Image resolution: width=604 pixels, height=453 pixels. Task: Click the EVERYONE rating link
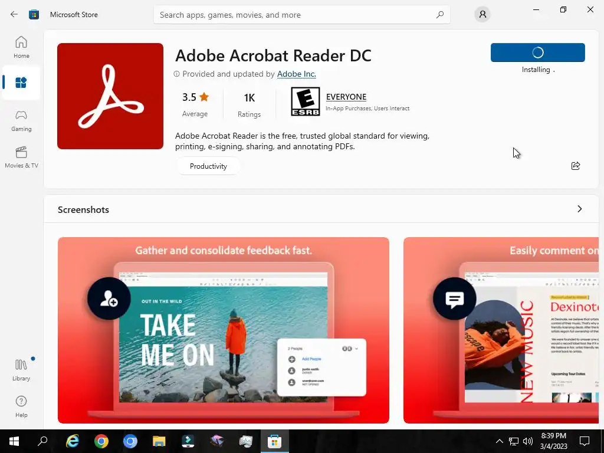[x=346, y=97]
